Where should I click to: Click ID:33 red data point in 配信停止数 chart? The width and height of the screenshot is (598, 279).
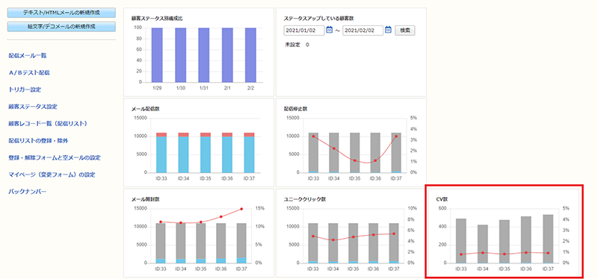[x=313, y=137]
